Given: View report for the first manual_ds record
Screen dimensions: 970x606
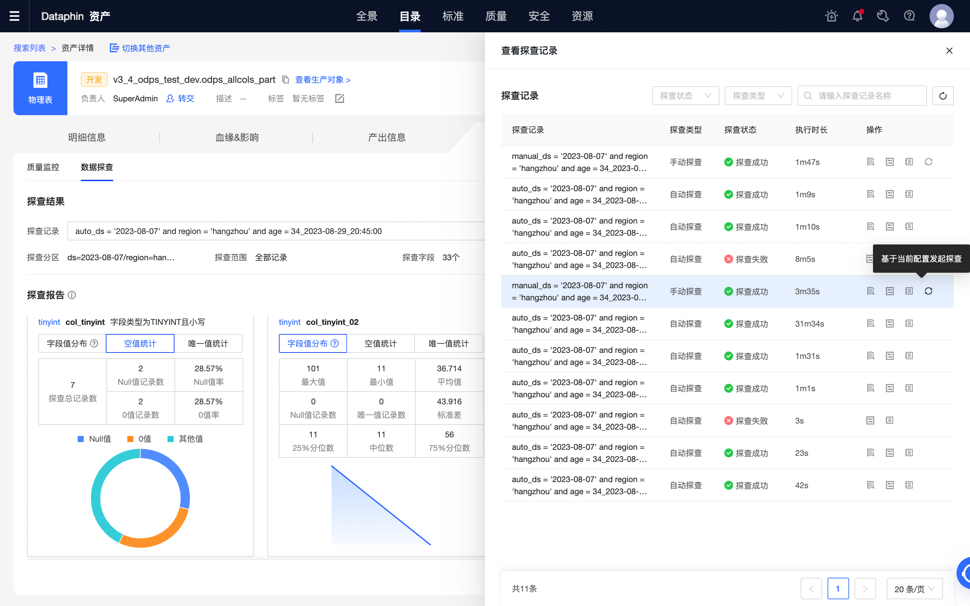Looking at the screenshot, I should point(871,162).
